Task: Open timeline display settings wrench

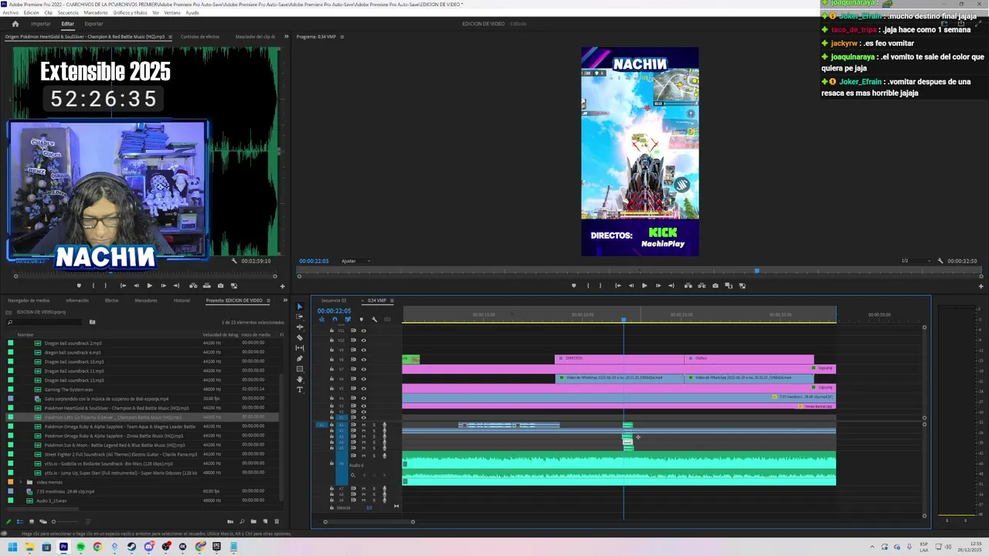Action: coord(374,320)
